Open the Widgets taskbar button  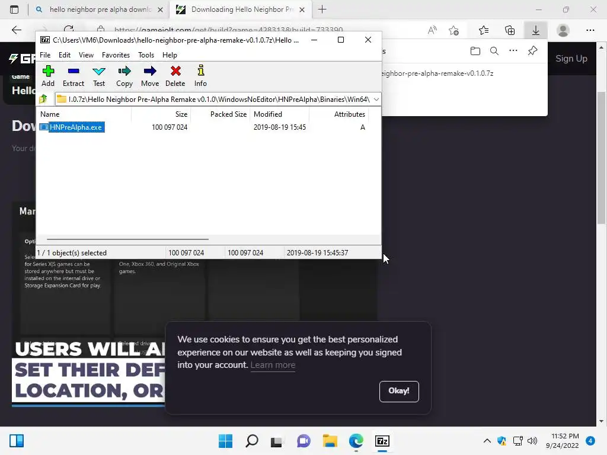(17, 441)
